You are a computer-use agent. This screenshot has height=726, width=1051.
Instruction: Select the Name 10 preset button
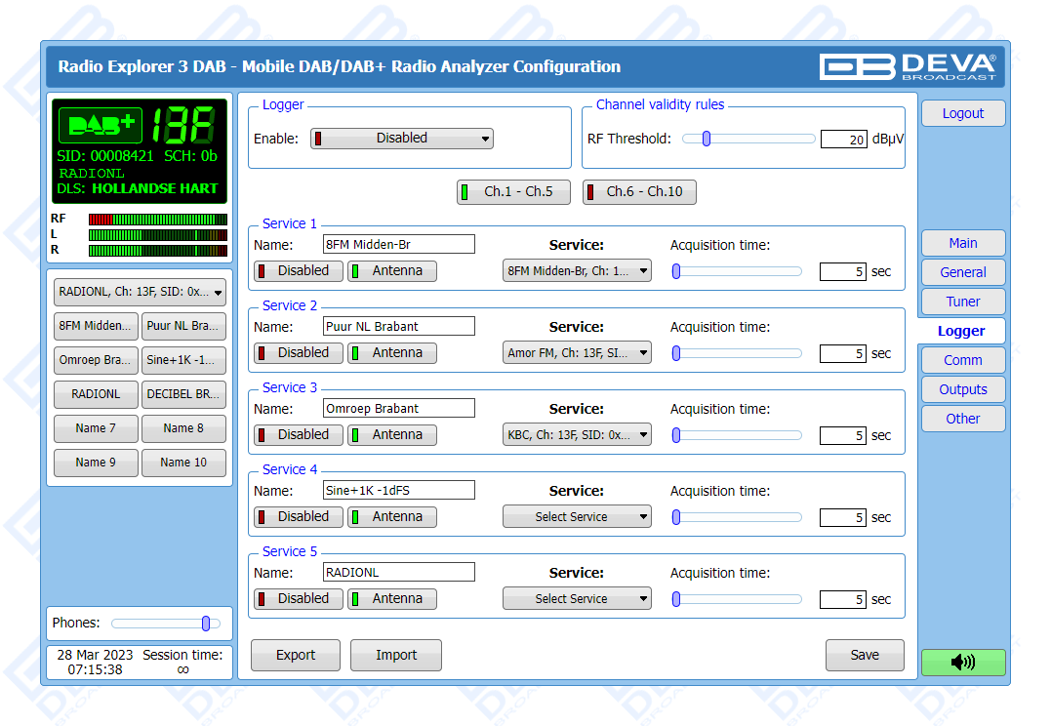tap(183, 463)
